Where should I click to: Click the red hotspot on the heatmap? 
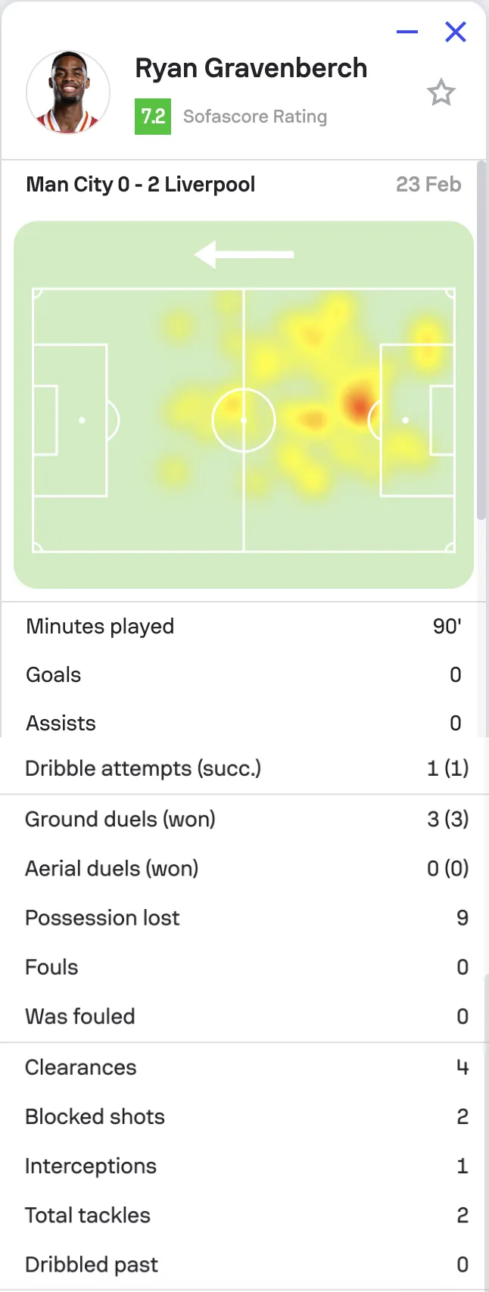pyautogui.click(x=357, y=403)
